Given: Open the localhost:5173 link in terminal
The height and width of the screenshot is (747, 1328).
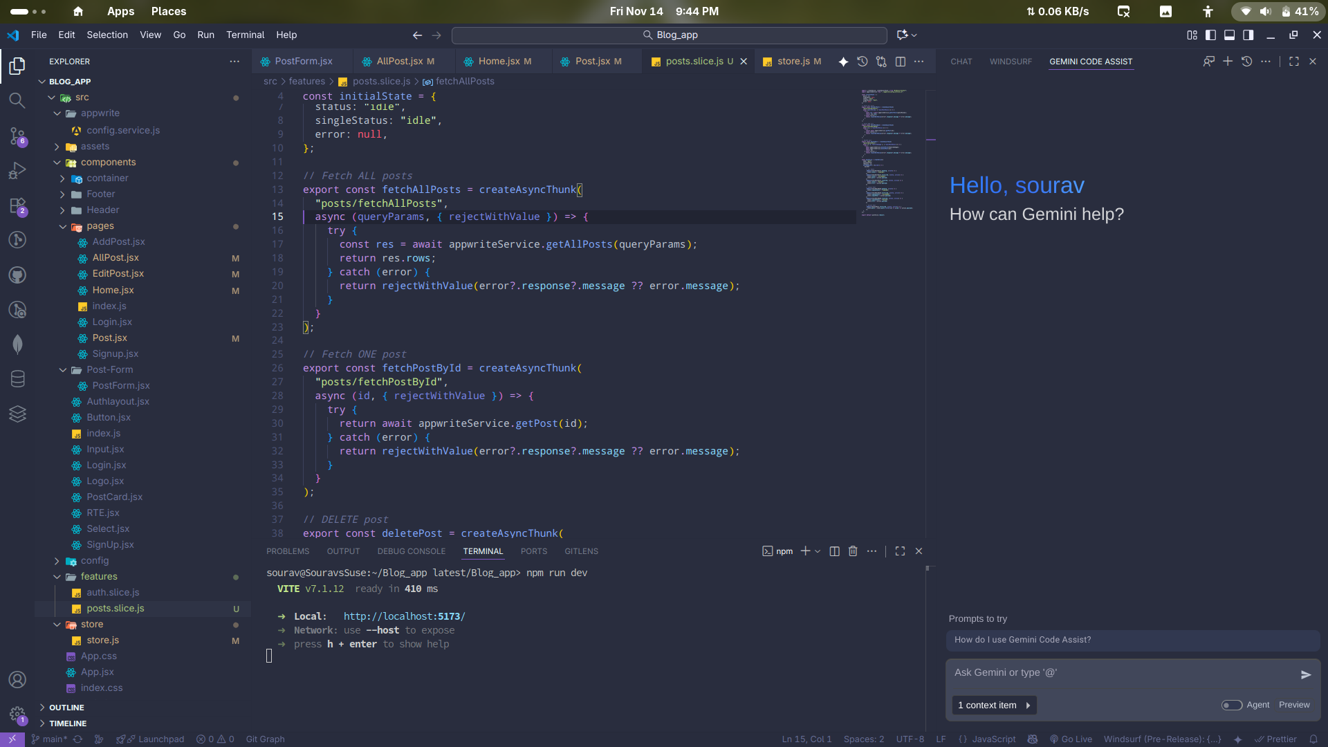Looking at the screenshot, I should coord(404,616).
